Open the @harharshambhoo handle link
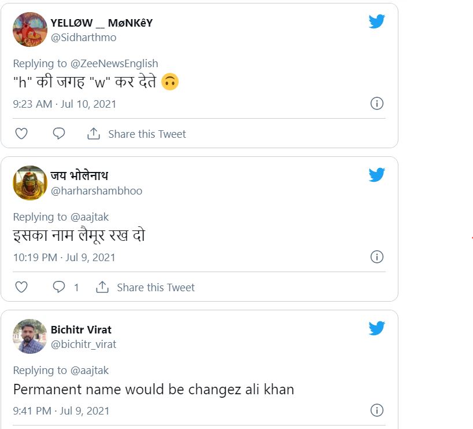 click(x=97, y=191)
